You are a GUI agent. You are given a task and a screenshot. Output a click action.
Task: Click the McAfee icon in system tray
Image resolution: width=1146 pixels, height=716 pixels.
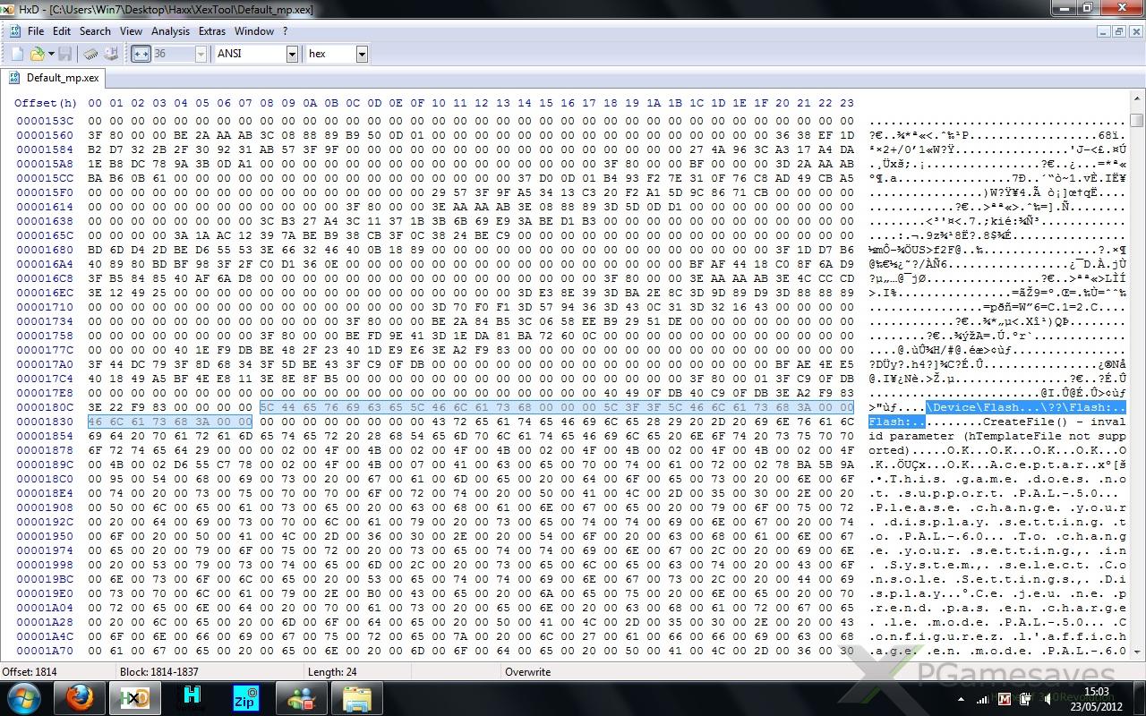[x=1004, y=698]
